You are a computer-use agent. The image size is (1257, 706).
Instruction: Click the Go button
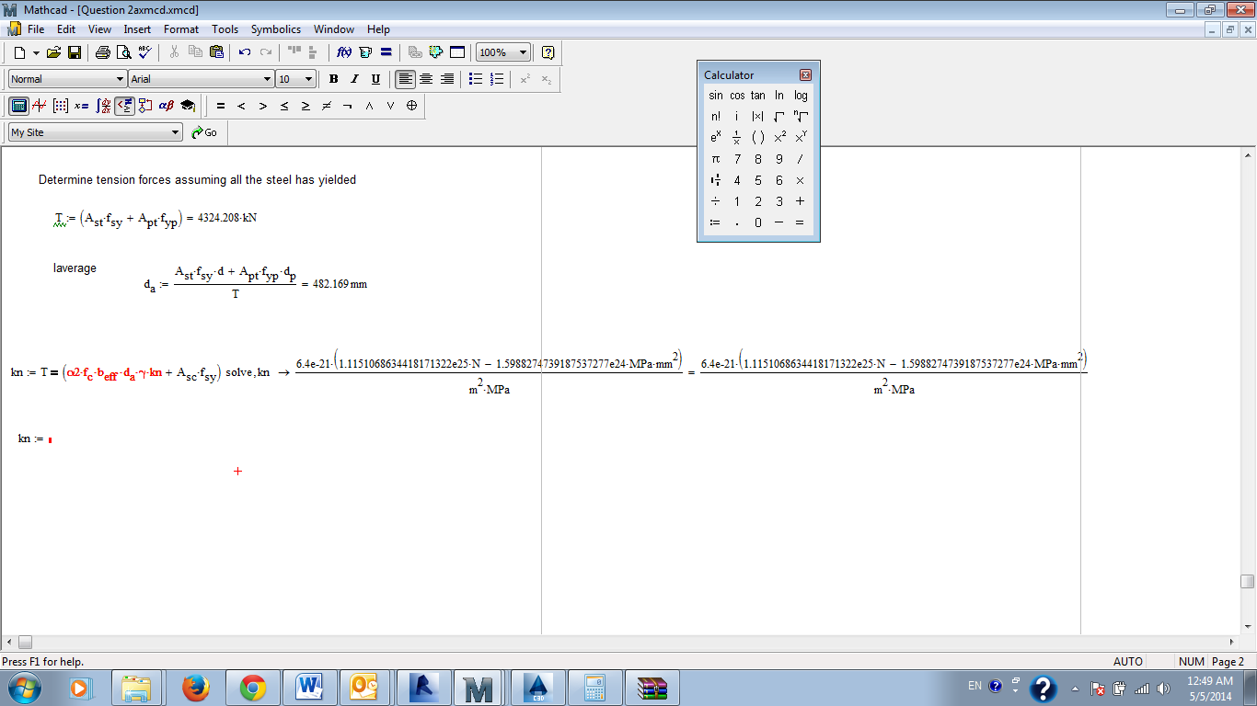pos(205,132)
